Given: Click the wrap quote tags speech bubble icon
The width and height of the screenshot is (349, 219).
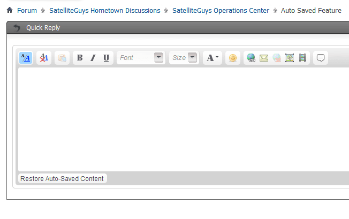Looking at the screenshot, I should click(321, 58).
